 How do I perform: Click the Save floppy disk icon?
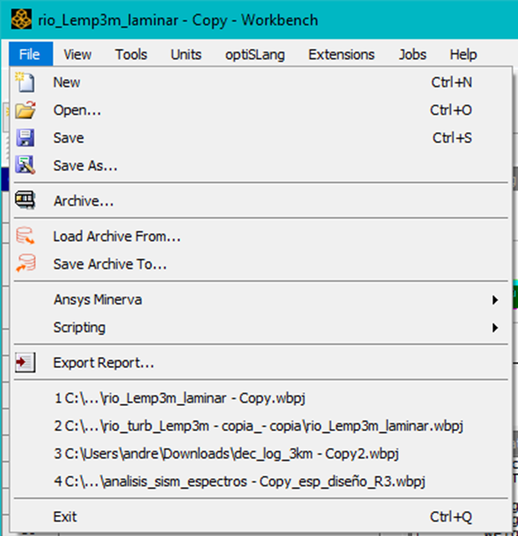tap(24, 138)
